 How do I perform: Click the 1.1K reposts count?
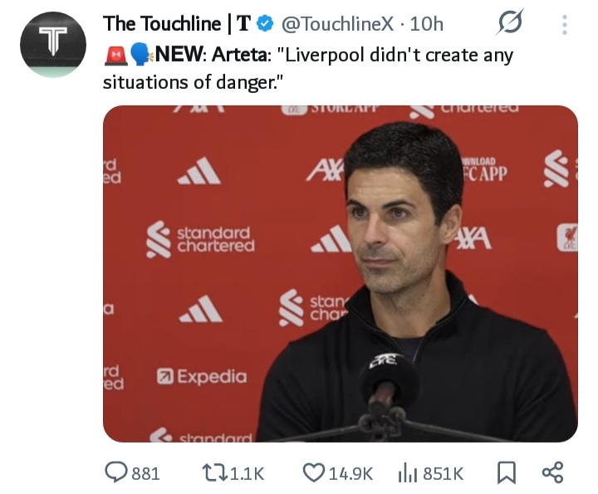click(248, 474)
